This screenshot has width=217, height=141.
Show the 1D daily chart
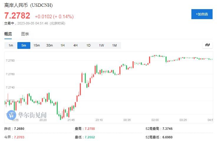88,45
